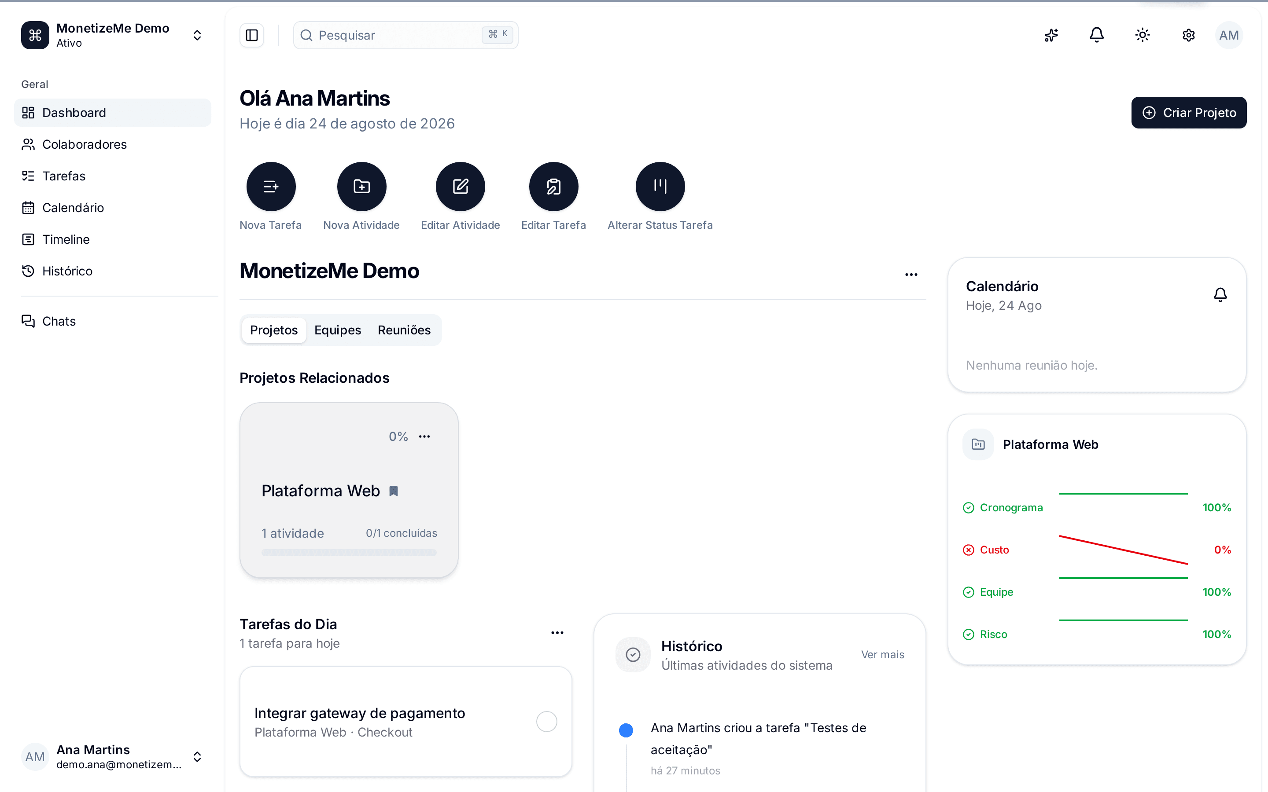Open the Timeline sidebar item
Viewport: 1268px width, 792px height.
point(113,239)
